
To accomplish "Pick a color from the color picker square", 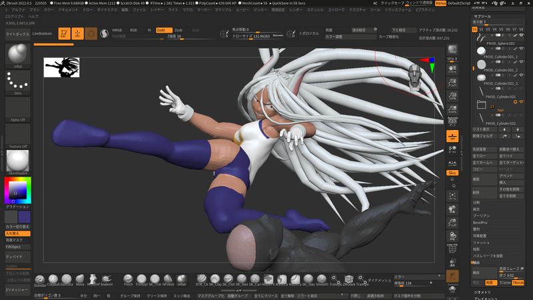I will (17, 191).
